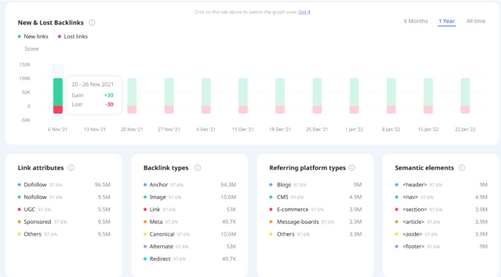The width and height of the screenshot is (501, 277).
Task: Click the Canonical backlink type
Action: [x=190, y=234]
